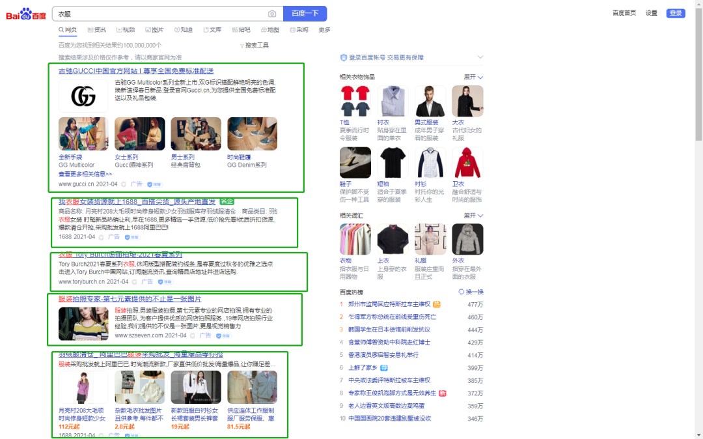This screenshot has width=703, height=439.
Task: Switch to the 资讯 tab
Action: pos(97,30)
